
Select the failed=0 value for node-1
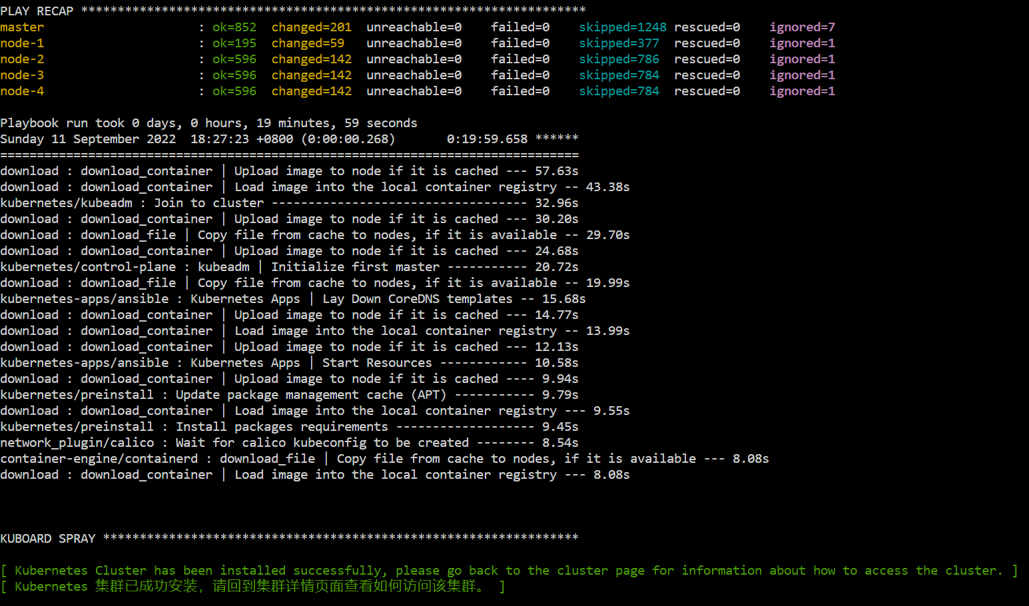tap(520, 43)
